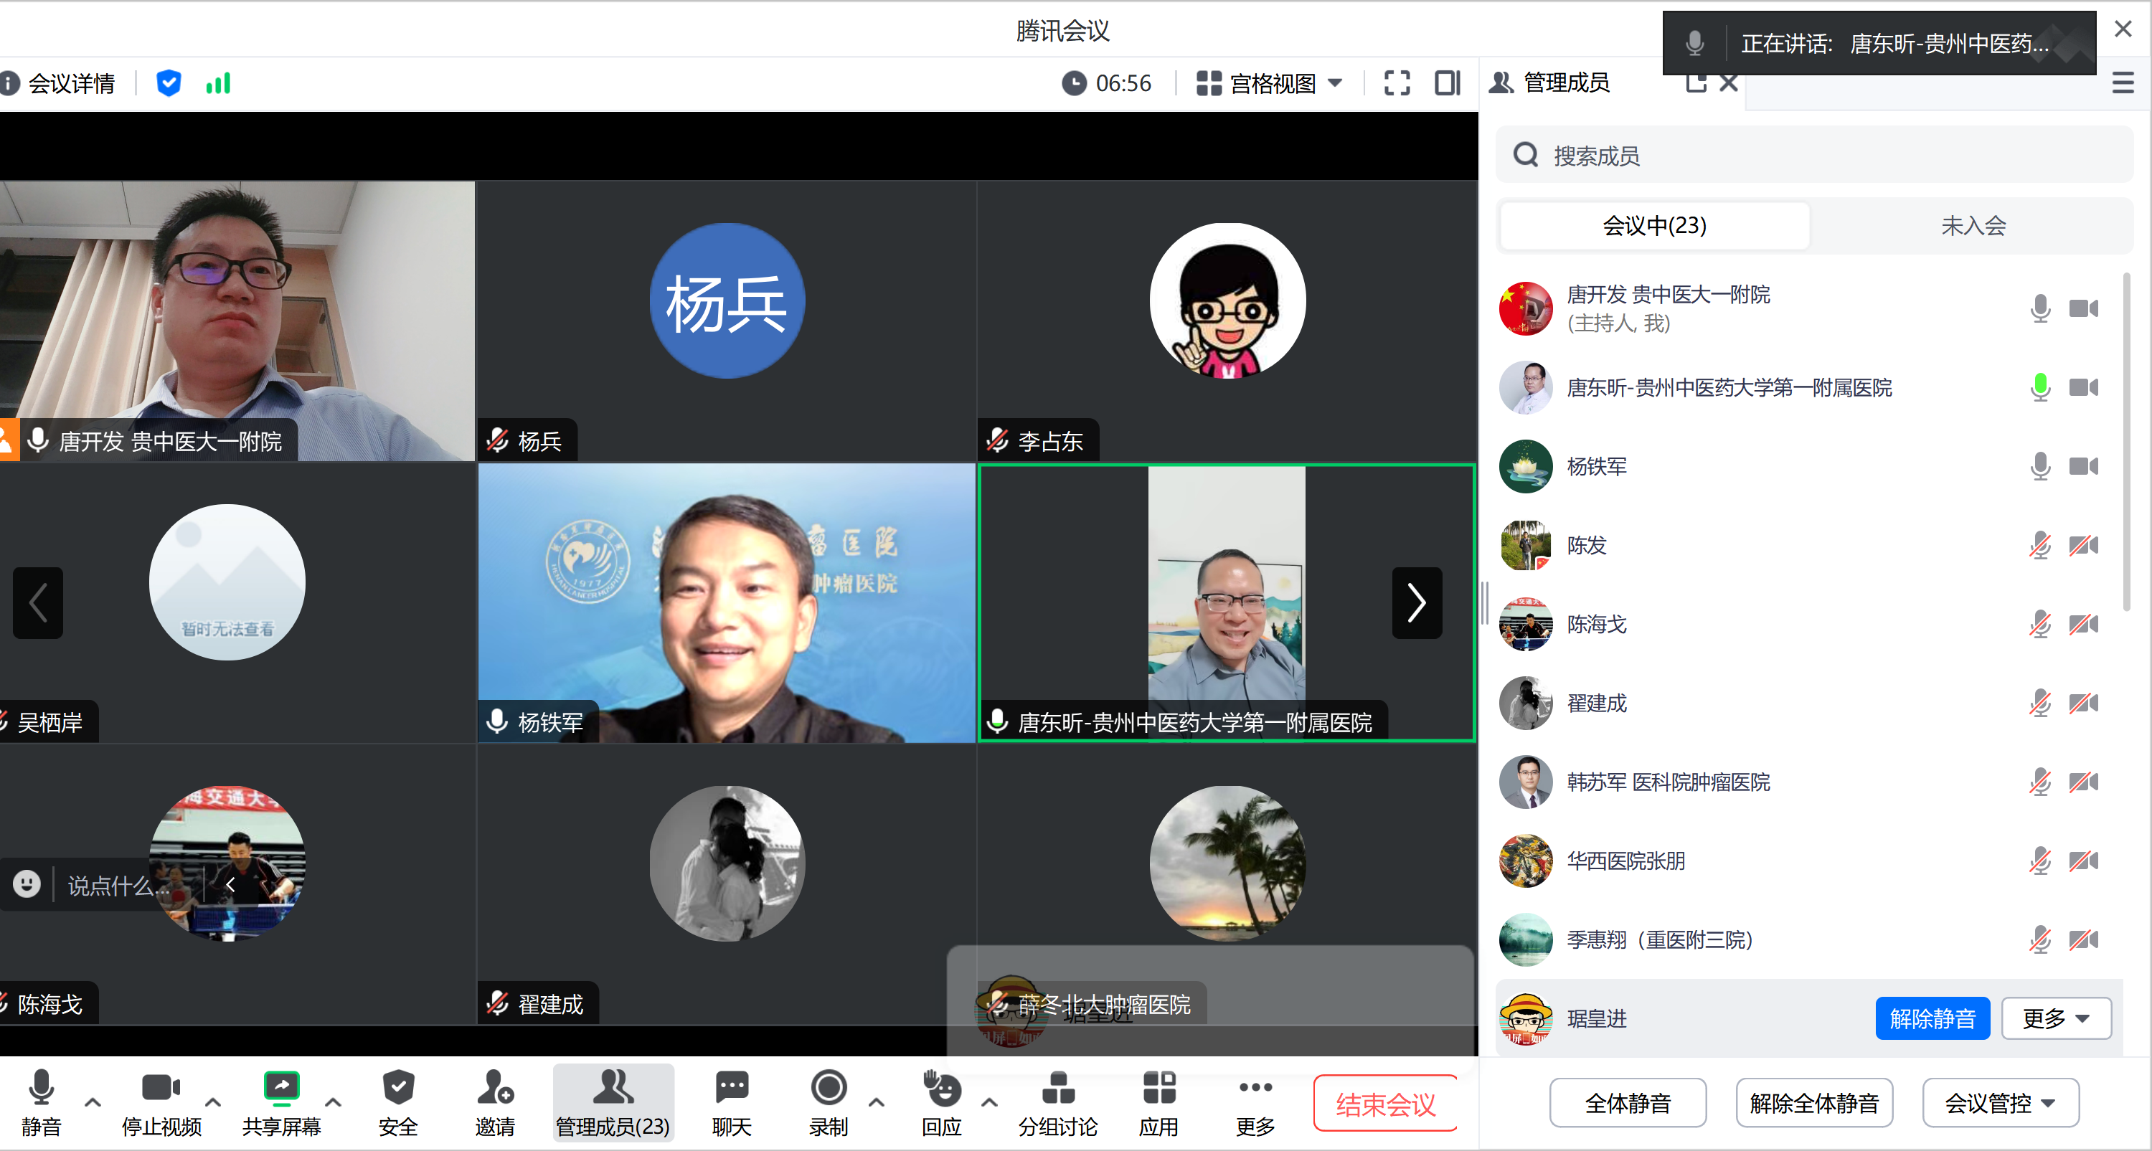Open more options in toolbar

pyautogui.click(x=1255, y=1102)
